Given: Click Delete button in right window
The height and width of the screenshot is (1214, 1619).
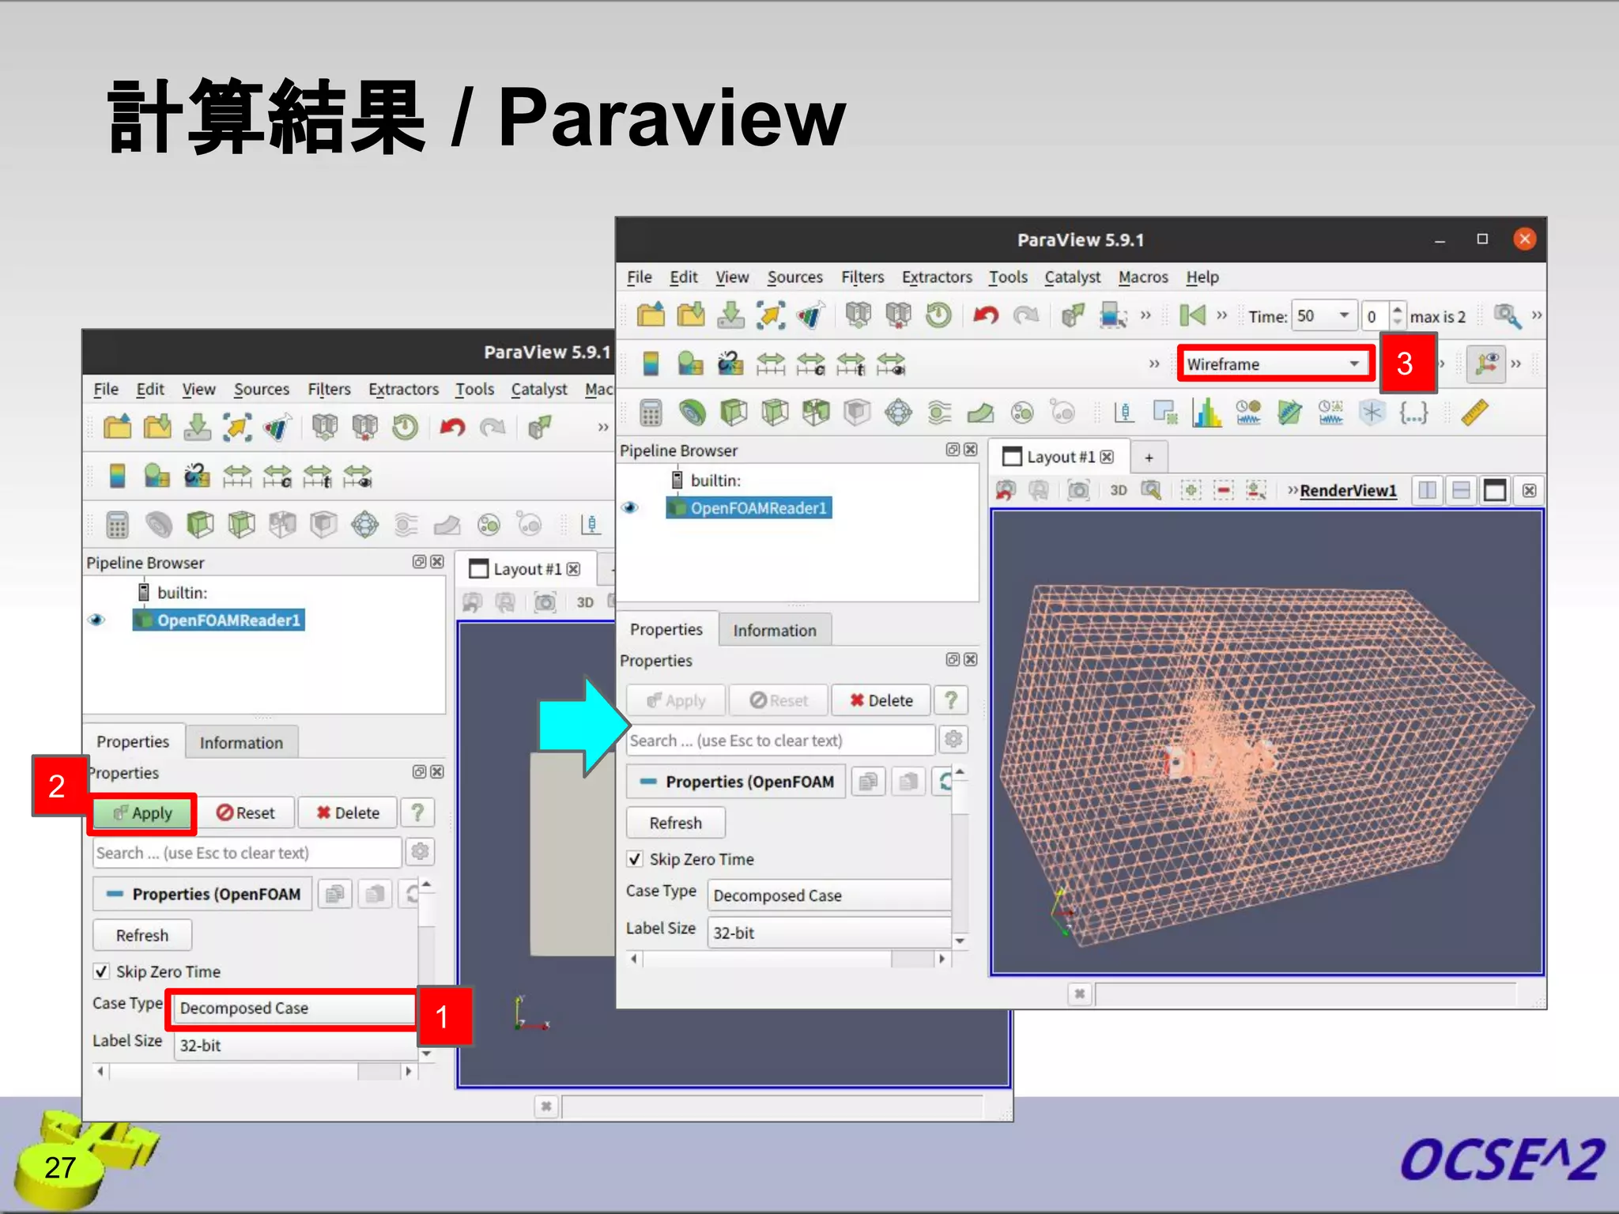Looking at the screenshot, I should click(x=881, y=700).
